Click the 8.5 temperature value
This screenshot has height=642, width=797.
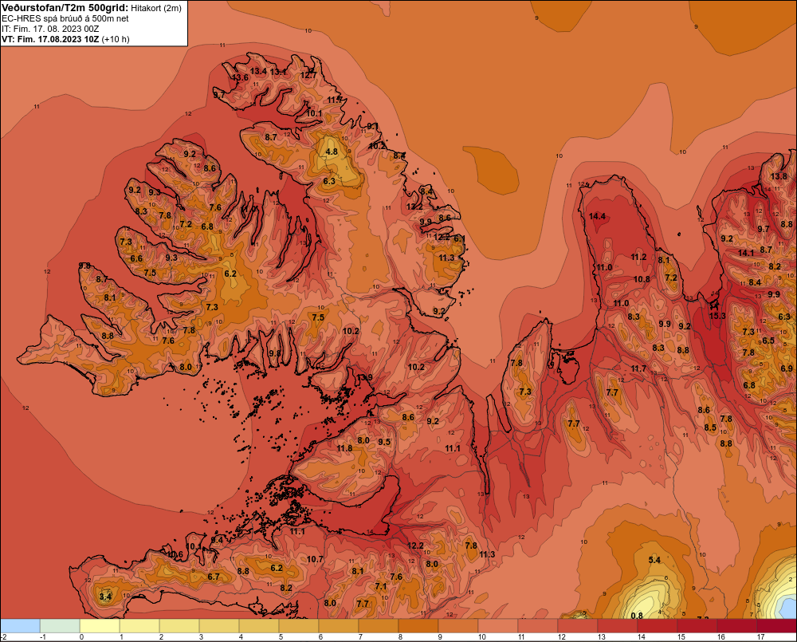pos(710,427)
